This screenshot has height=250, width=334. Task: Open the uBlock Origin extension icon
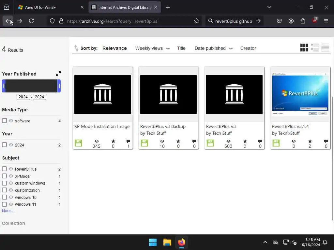coord(315,21)
